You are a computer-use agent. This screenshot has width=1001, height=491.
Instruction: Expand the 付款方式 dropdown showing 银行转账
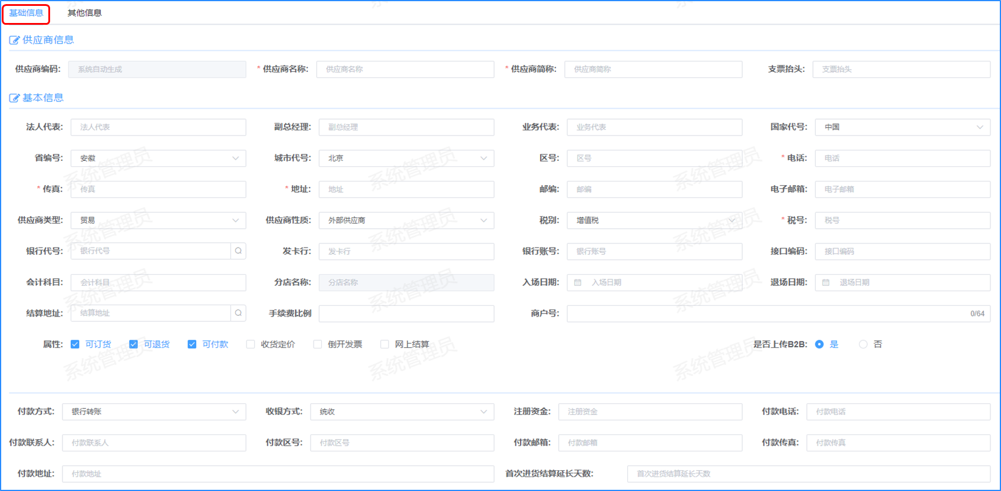[x=154, y=412]
